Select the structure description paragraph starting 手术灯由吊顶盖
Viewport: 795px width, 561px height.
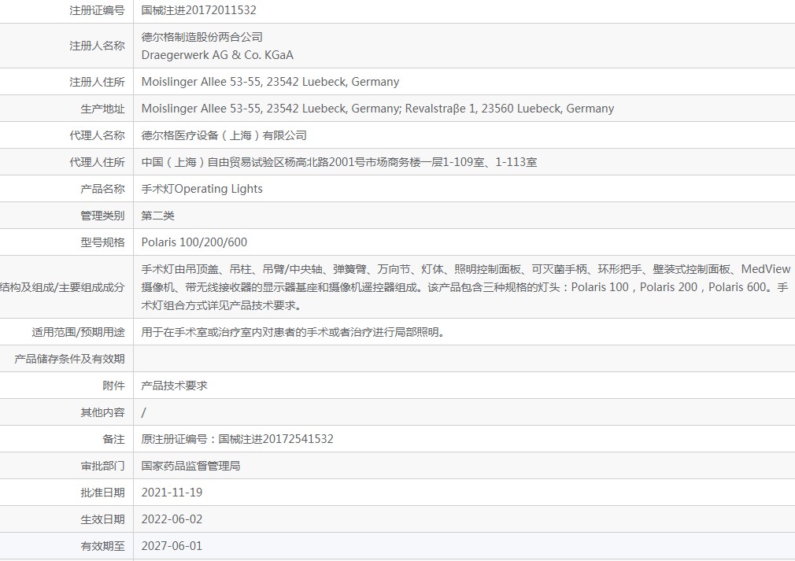pyautogui.click(x=465, y=287)
